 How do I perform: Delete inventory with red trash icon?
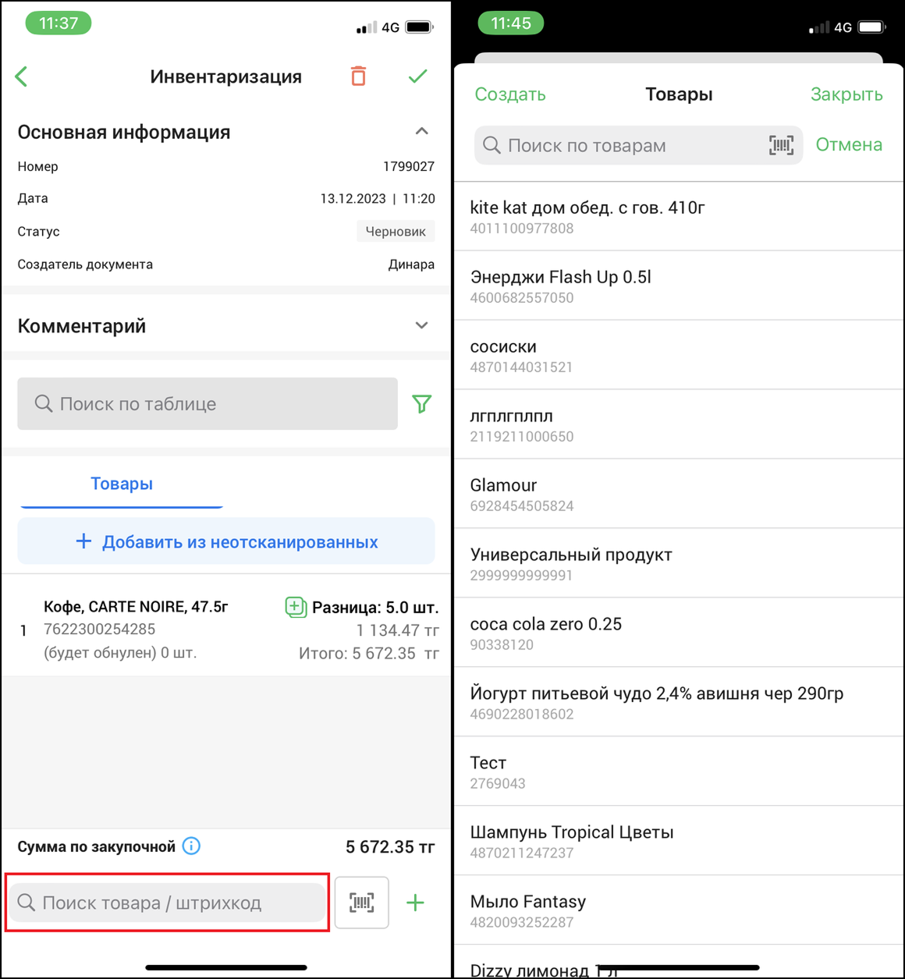(358, 76)
